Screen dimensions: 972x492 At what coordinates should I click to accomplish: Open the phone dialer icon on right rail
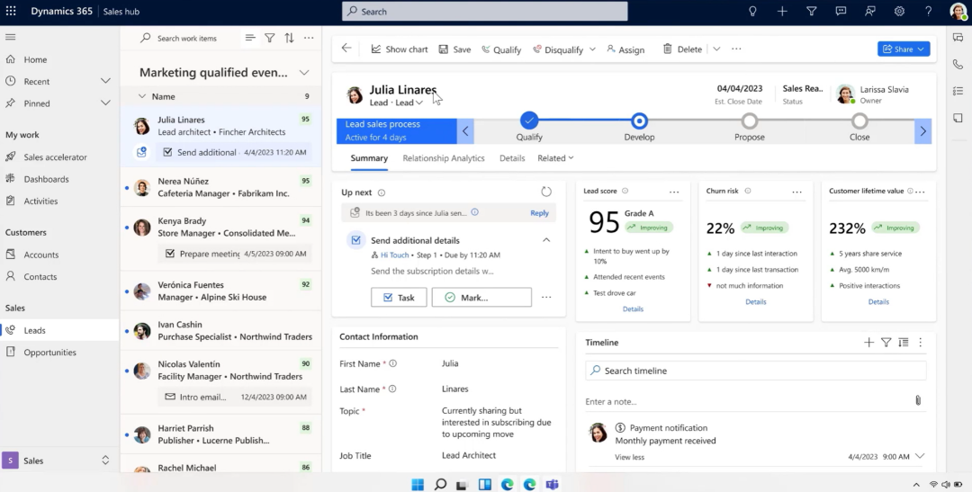tap(958, 65)
